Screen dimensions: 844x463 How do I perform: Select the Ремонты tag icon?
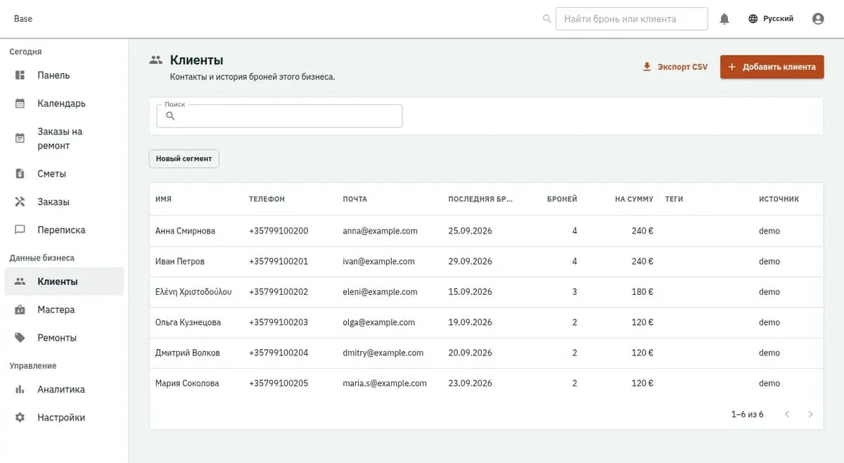(20, 338)
